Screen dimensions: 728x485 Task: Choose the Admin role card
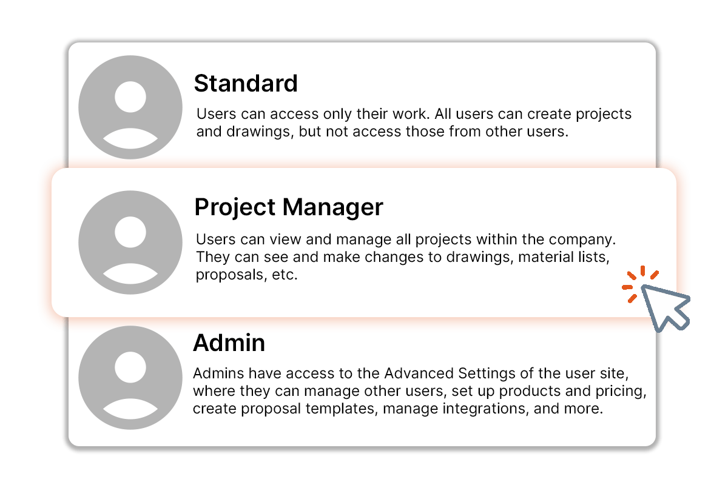pos(362,382)
